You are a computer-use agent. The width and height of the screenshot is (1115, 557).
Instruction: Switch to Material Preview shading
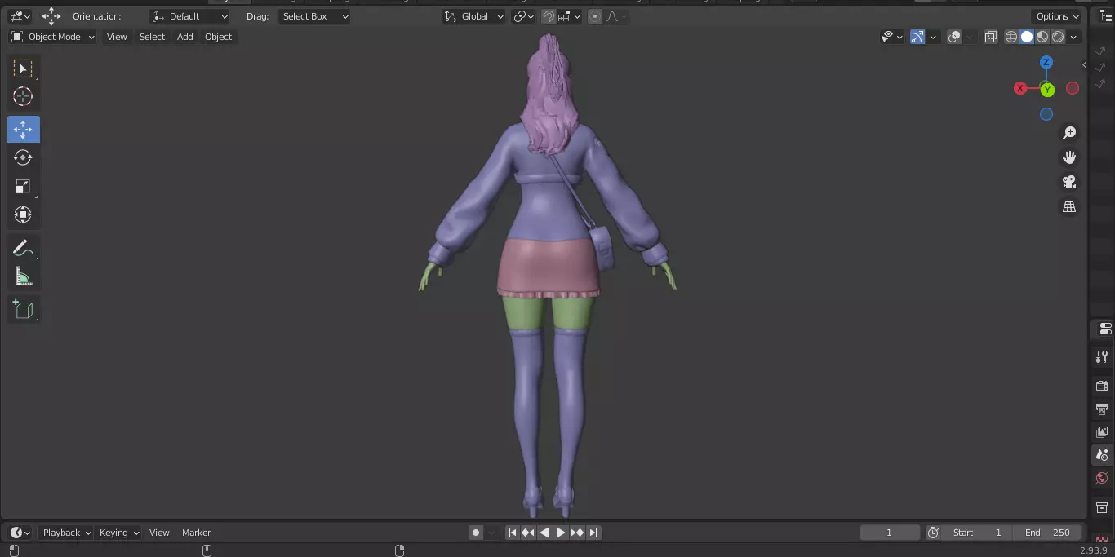point(1042,37)
